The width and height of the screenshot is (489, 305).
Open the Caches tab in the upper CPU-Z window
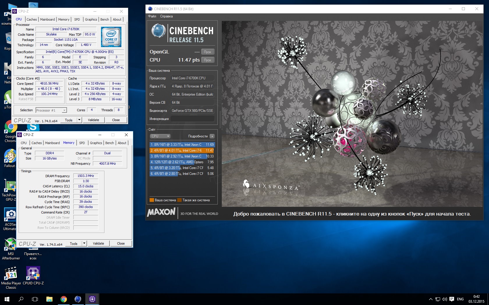pyautogui.click(x=32, y=19)
